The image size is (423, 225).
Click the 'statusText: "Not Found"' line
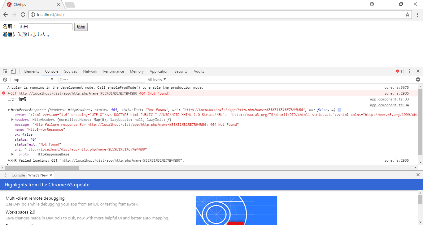[38, 144]
